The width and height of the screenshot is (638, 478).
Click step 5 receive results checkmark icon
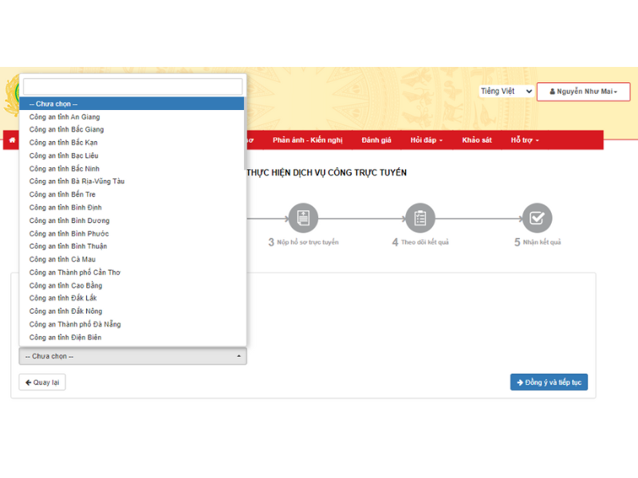[537, 217]
